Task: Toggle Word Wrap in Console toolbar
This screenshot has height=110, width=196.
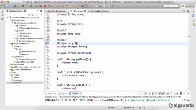Action: click(156, 94)
